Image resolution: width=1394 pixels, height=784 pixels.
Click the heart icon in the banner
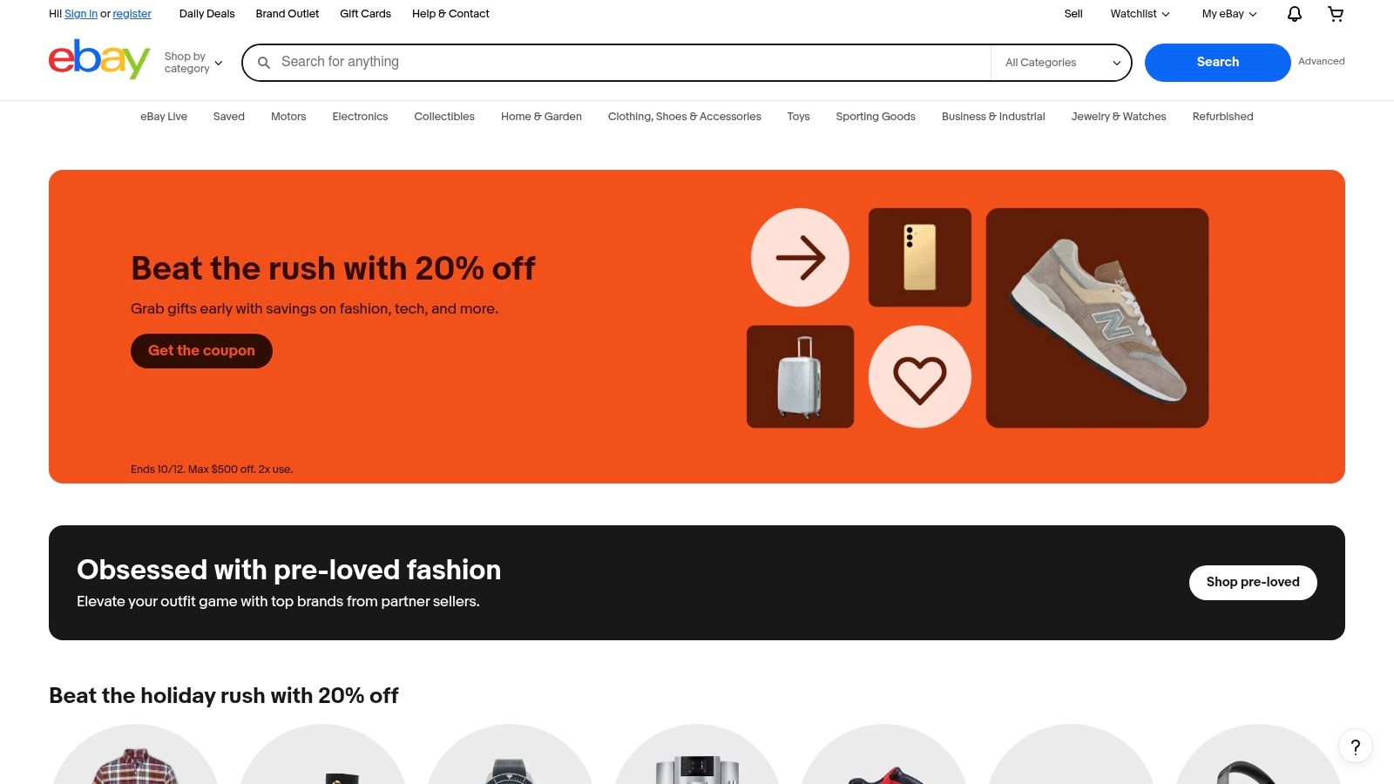tap(920, 377)
